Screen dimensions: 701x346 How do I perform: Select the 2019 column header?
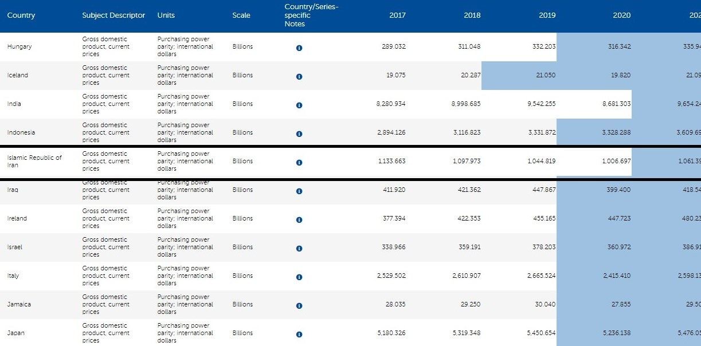point(547,15)
